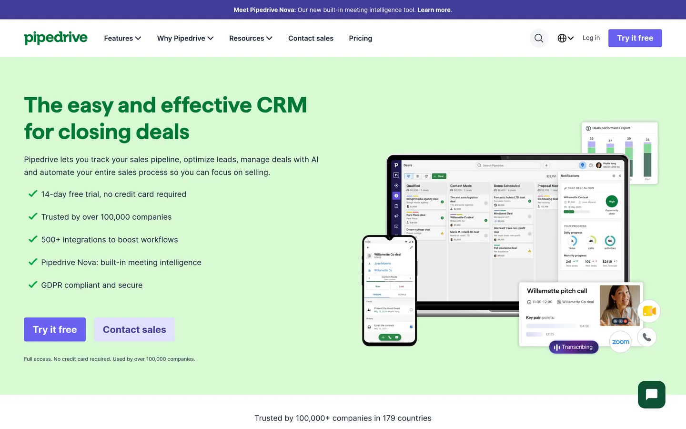Click the Notifications settings gear icon
This screenshot has width=686, height=429.
(x=614, y=176)
